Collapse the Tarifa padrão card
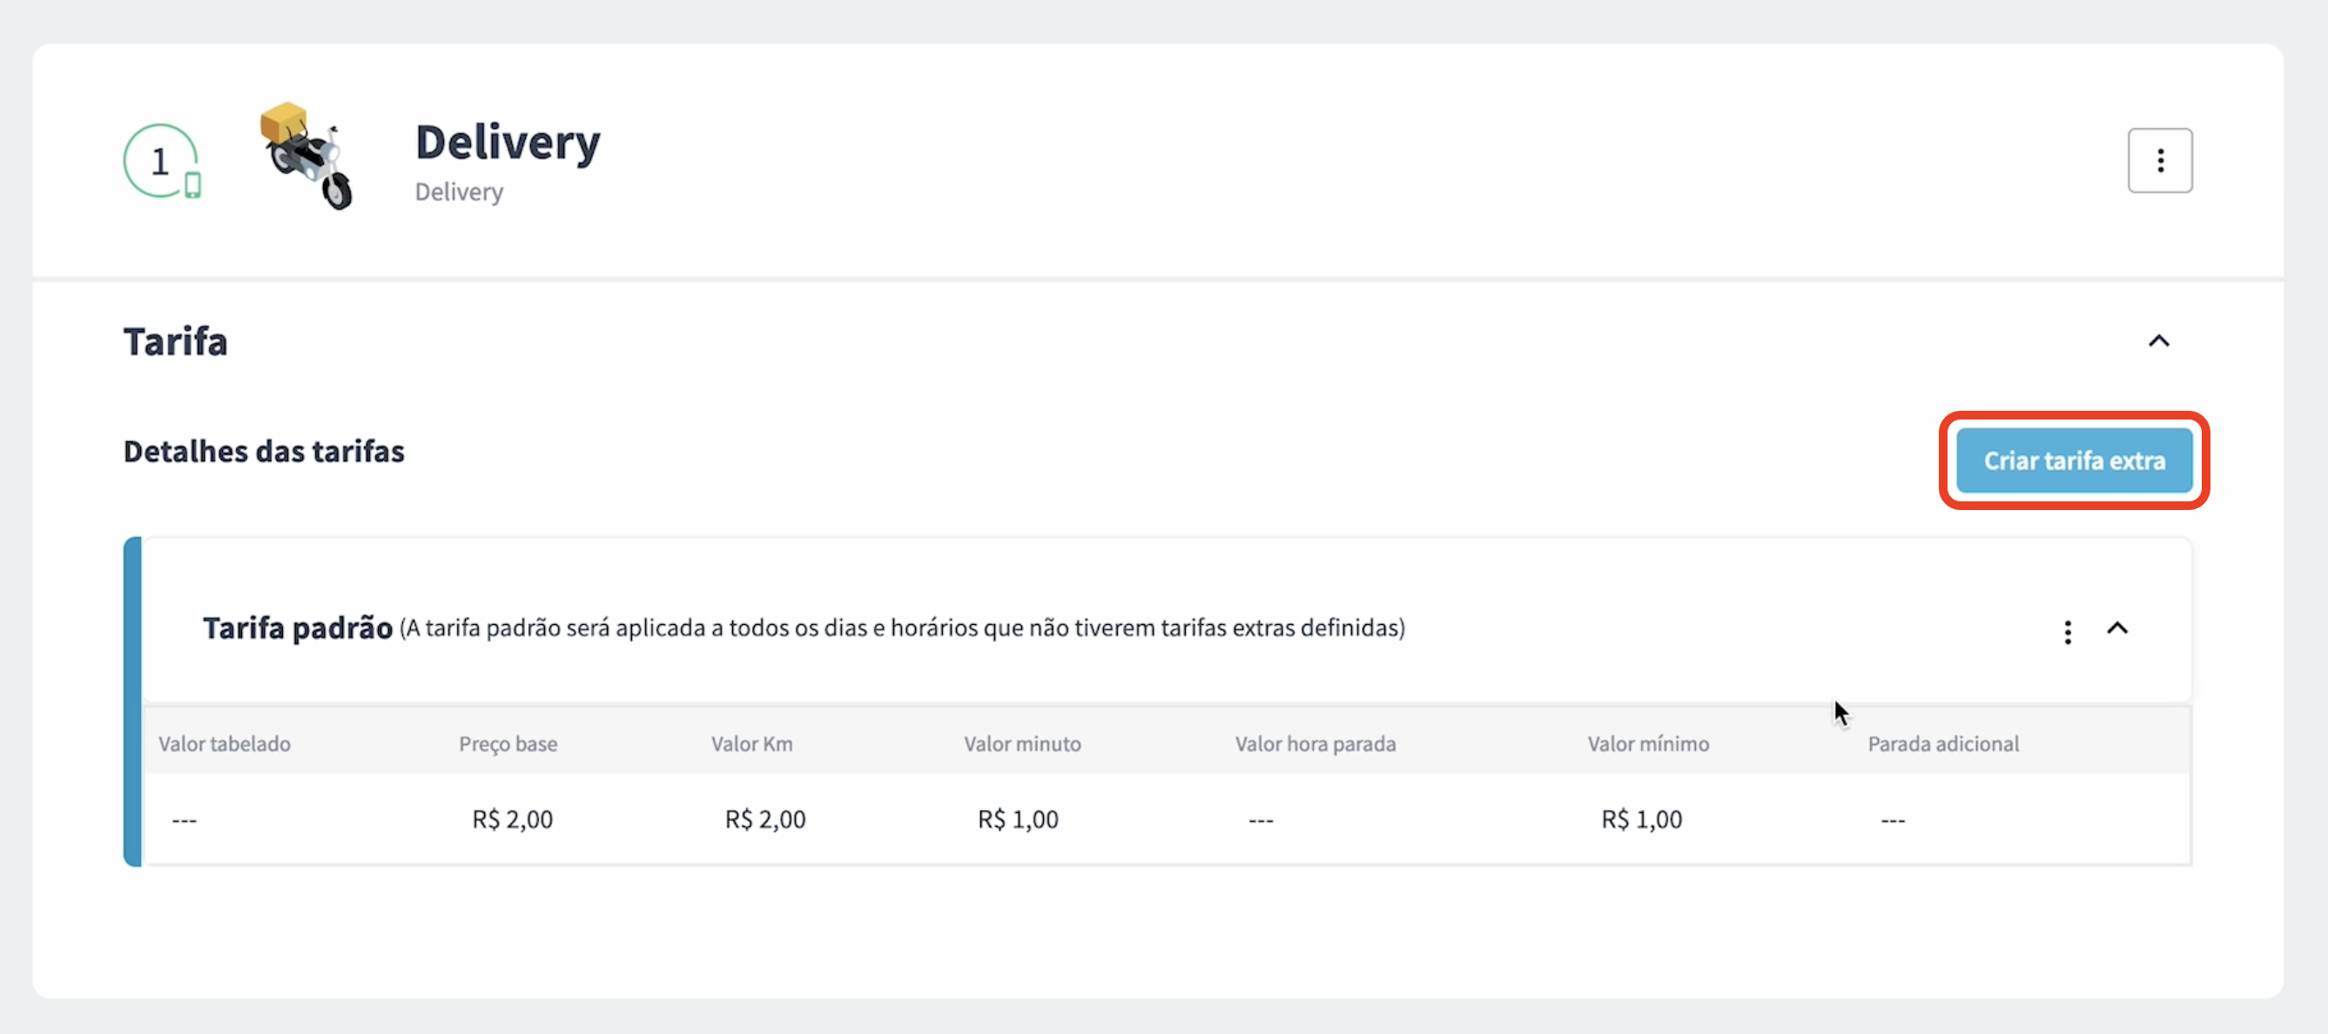 click(2117, 628)
